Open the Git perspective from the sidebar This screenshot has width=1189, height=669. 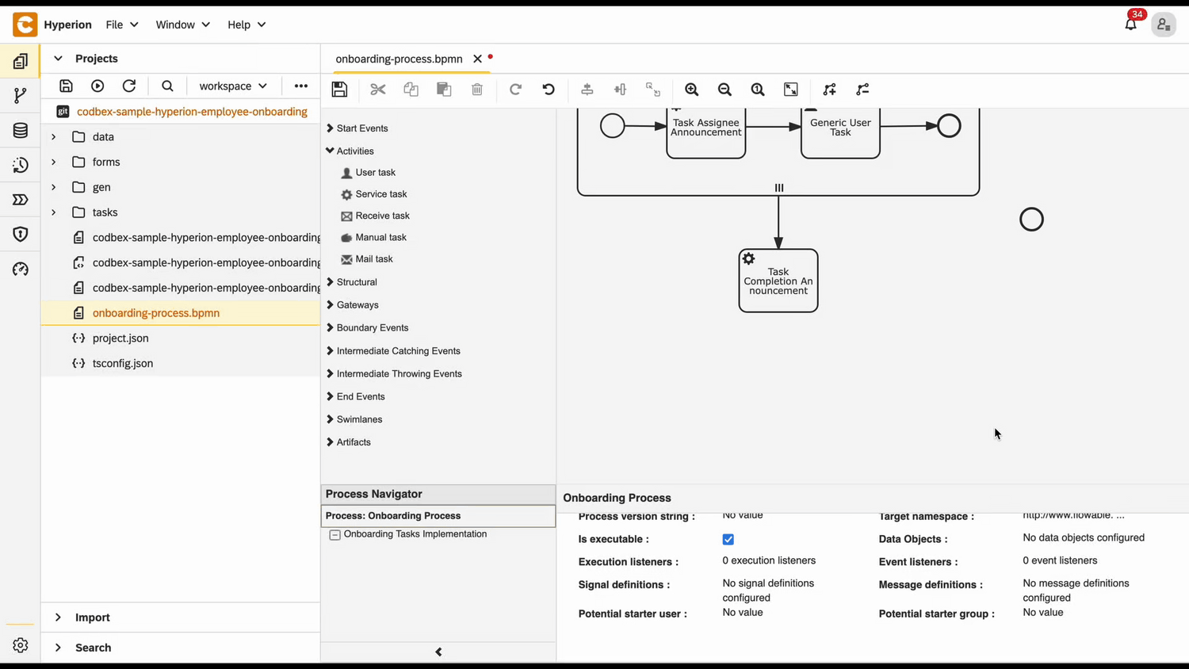(x=20, y=95)
